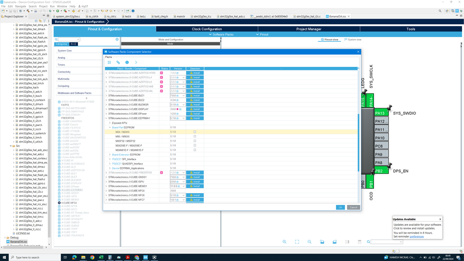Click the settings gear icon in the Categories panel
The width and height of the screenshot is (464, 261).
pyautogui.click(x=117, y=39)
